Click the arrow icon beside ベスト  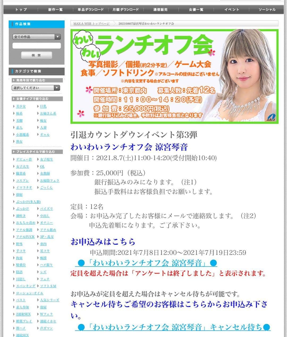click(x=14, y=300)
